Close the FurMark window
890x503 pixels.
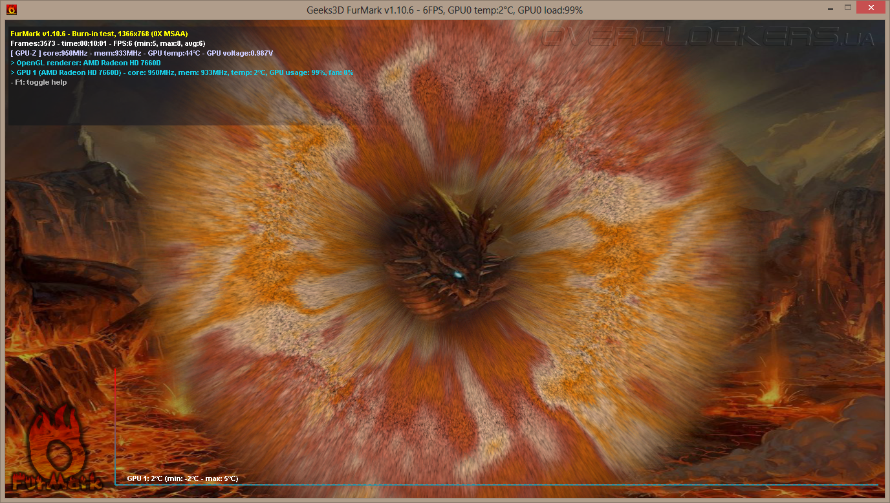[x=871, y=8]
